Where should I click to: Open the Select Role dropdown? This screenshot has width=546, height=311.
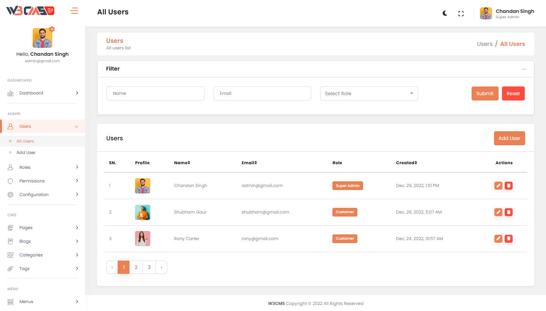pos(369,94)
